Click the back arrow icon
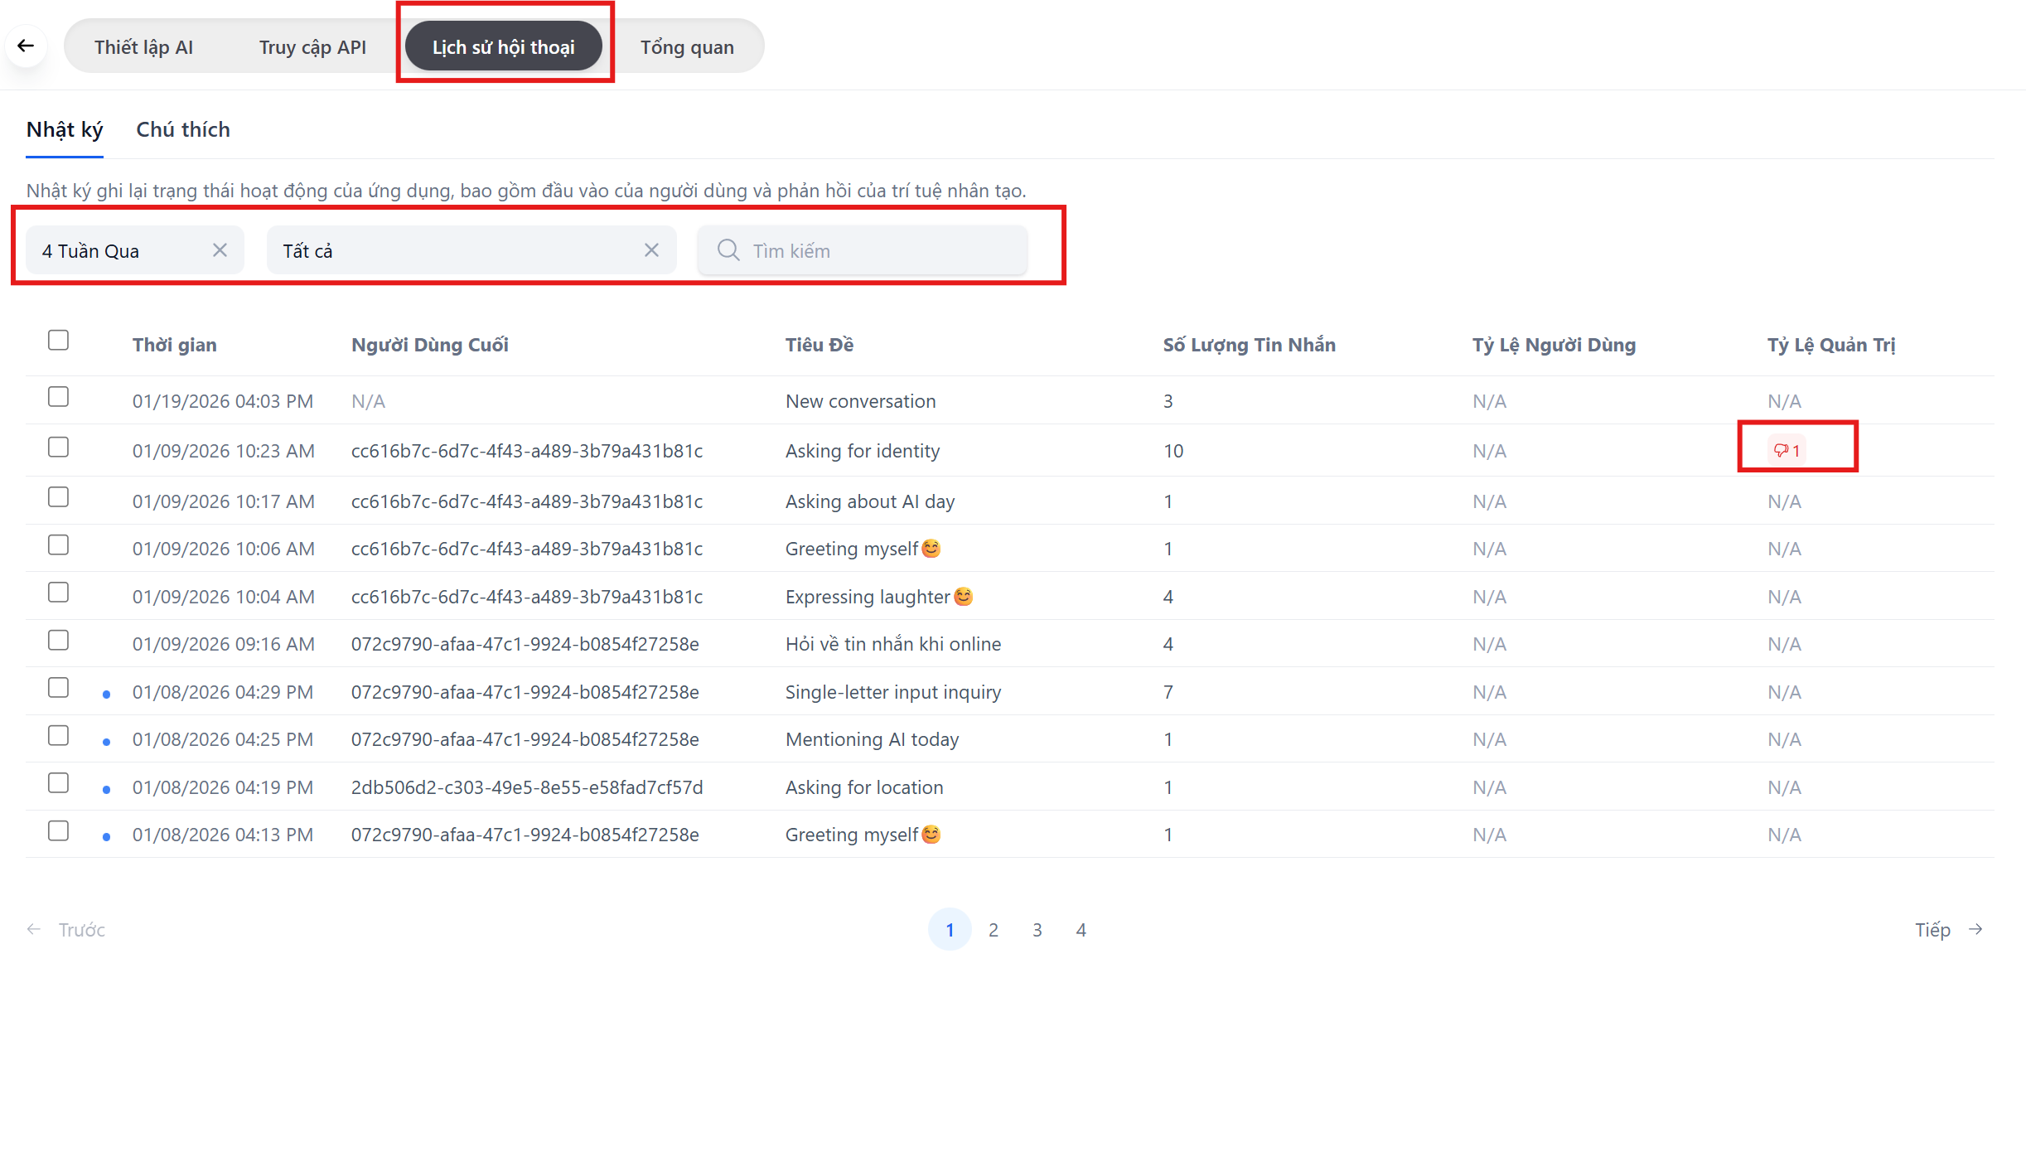This screenshot has height=1157, width=2026. tap(26, 46)
